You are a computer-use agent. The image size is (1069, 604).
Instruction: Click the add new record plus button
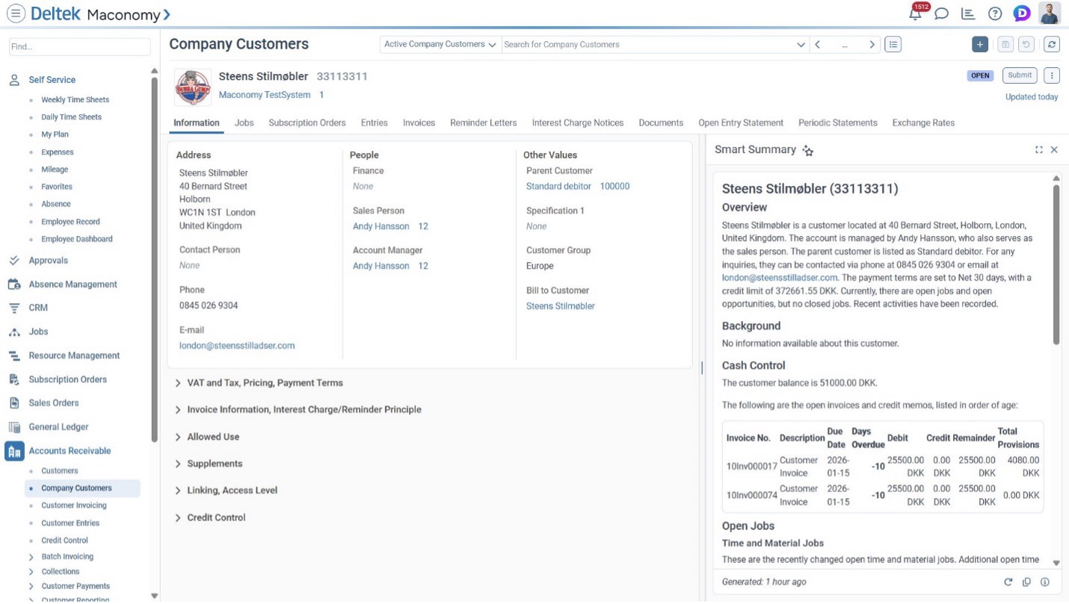[979, 45]
